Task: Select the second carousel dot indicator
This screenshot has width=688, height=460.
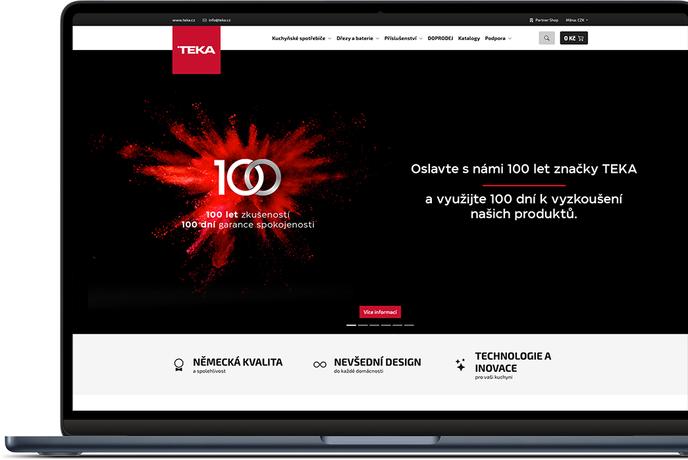Action: tap(363, 325)
